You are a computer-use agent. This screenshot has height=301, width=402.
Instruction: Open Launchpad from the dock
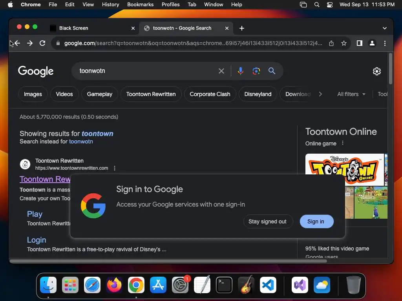tap(70, 285)
